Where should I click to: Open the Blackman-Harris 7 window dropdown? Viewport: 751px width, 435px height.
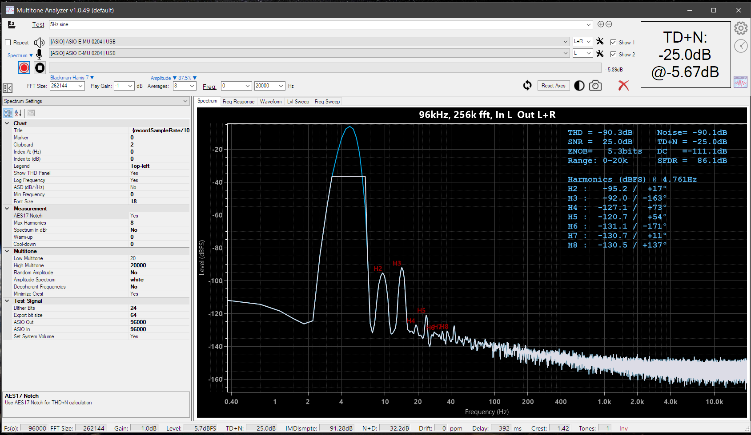pyautogui.click(x=72, y=78)
